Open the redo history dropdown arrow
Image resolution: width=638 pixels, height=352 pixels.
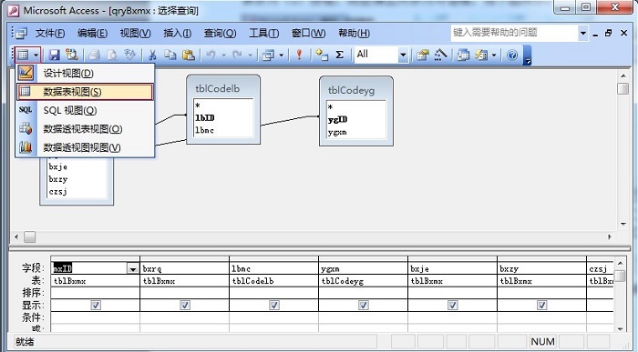[x=250, y=55]
